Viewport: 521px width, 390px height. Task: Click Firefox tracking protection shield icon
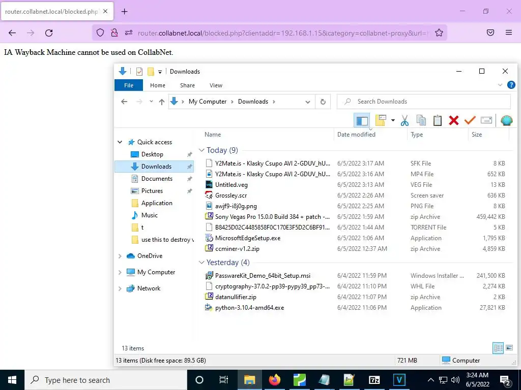tap(100, 32)
